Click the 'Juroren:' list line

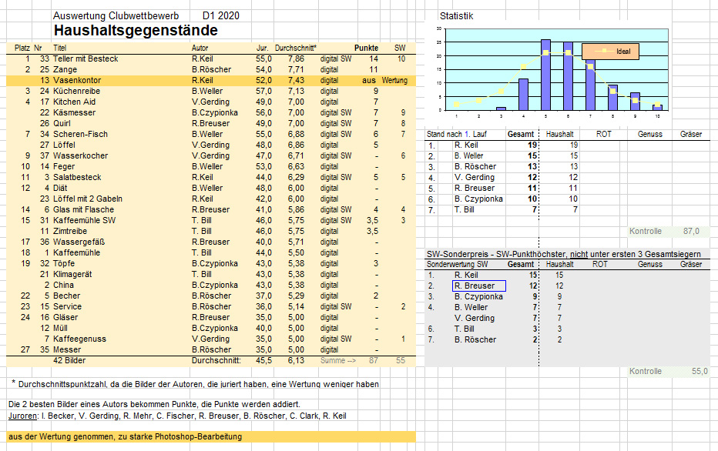point(177,416)
